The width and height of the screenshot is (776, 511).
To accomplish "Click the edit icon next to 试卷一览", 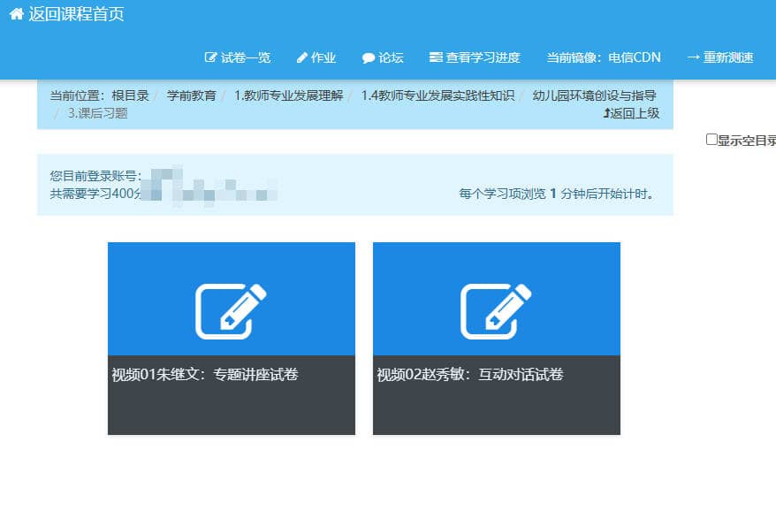I will point(210,58).
